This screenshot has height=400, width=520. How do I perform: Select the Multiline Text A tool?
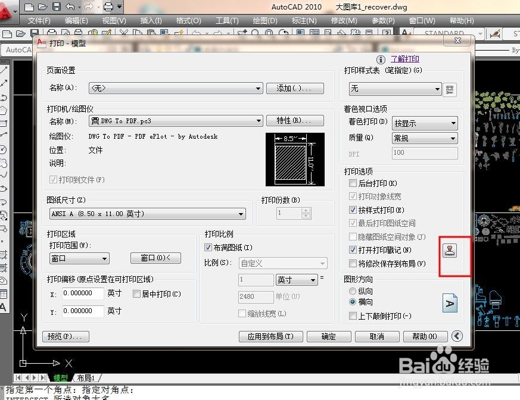pos(4,307)
